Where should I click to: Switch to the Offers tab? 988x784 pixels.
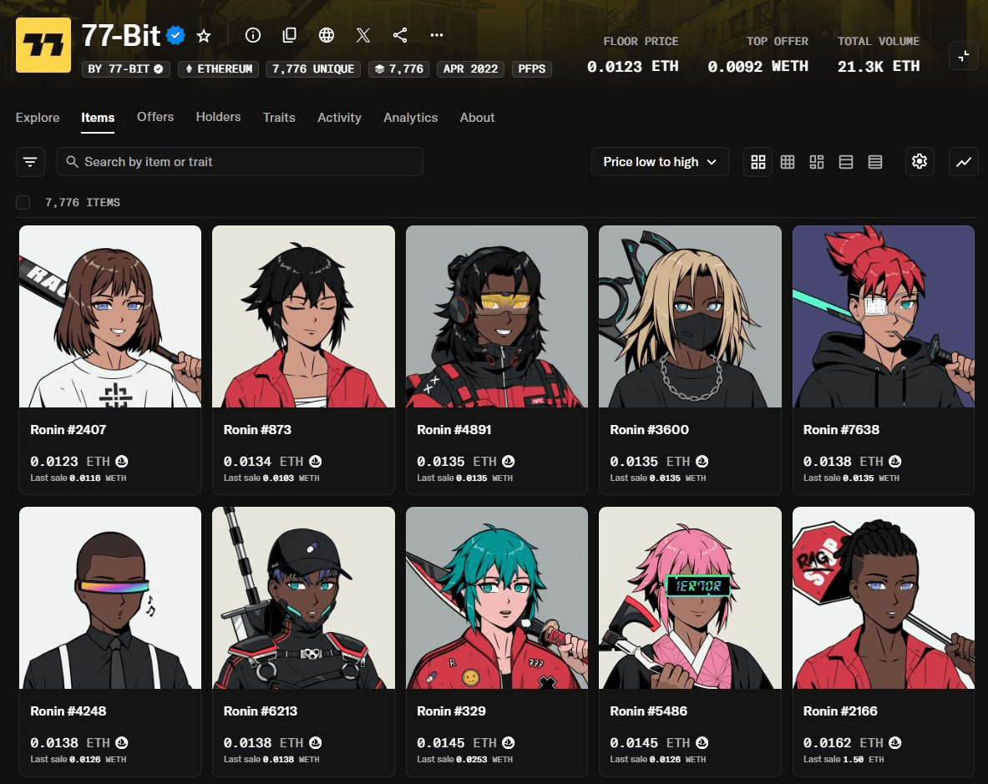(155, 117)
